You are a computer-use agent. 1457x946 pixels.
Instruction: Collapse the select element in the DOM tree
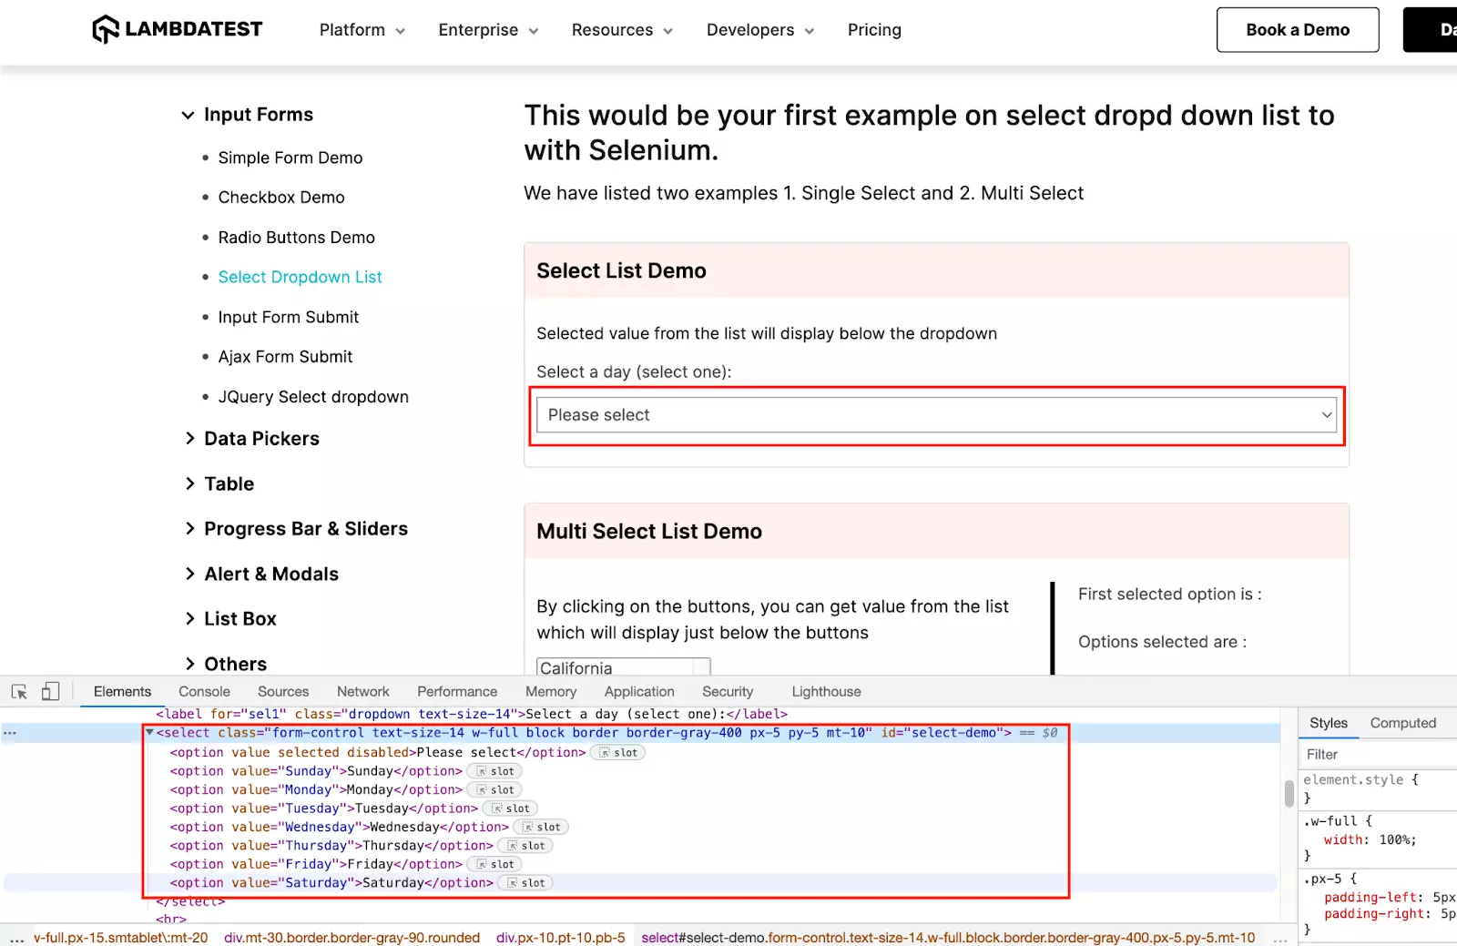click(149, 732)
